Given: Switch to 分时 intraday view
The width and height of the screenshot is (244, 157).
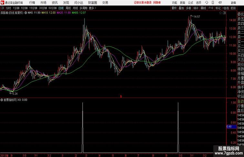Looking at the screenshot, I should click(x=8, y=8).
